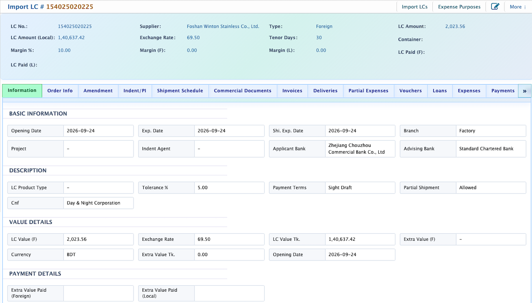The height and width of the screenshot is (303, 532).
Task: Click LC Value Tk. amount 1,40,637.42
Action: (360, 239)
